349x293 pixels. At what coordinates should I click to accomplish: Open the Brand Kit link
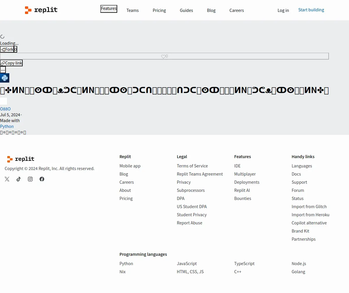point(300,231)
